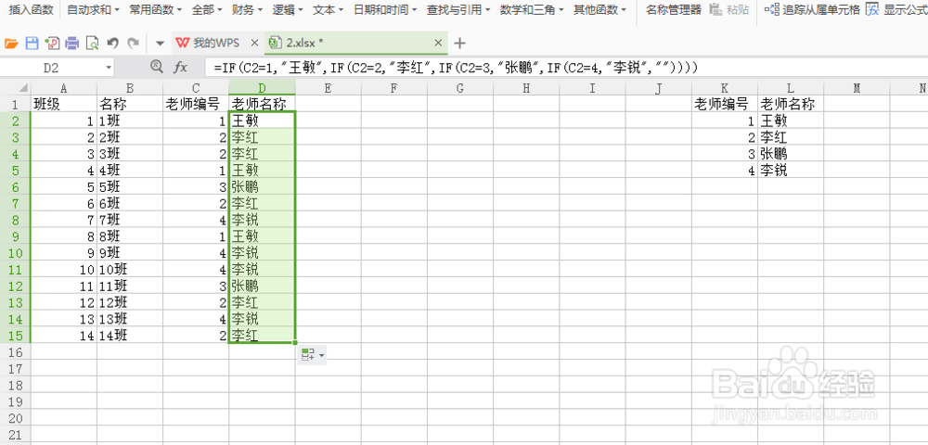Select column K header

tap(725, 88)
